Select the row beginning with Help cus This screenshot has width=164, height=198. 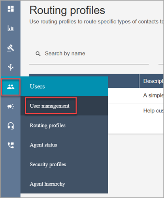pos(136,110)
